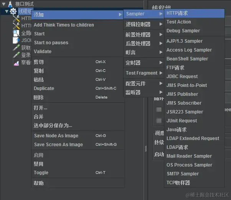The width and height of the screenshot is (231, 200).
Task: Expand the 后置处理器 submenu
Action: [x=144, y=43]
